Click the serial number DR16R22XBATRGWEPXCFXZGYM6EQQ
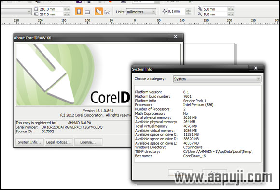This screenshot has height=190, width=280. tap(72, 127)
